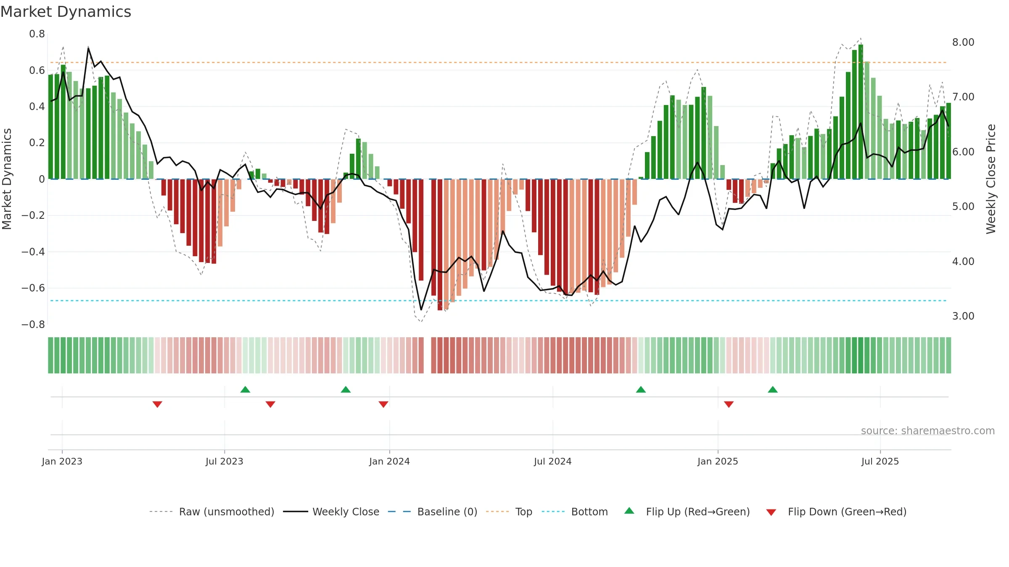
Task: Toggle the Baseline (0) legend entry
Action: point(433,512)
